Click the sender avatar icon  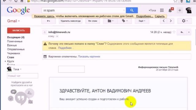point(45,32)
